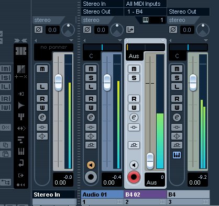Click the B4 channel volume fader handle
Viewport: 219px width, 206px height.
coord(193,83)
